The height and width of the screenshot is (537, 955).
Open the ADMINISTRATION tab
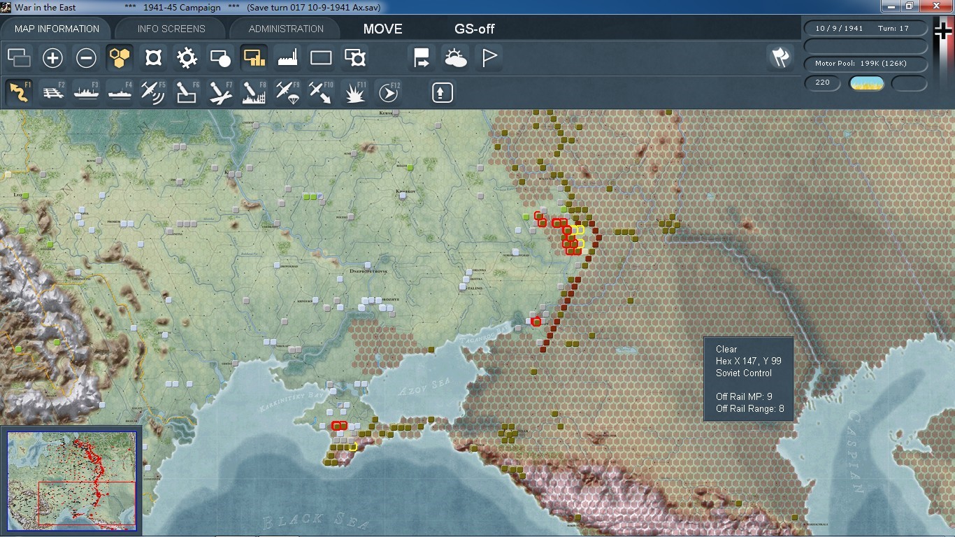click(286, 29)
